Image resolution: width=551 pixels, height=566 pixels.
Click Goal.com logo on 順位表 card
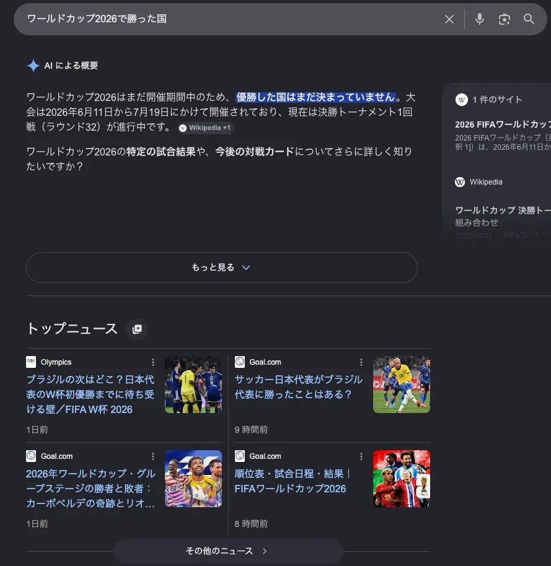point(239,456)
